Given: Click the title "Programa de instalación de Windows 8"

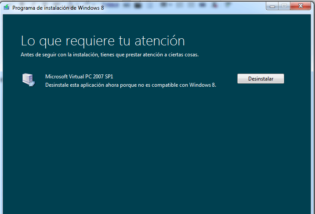Looking at the screenshot, I should point(58,8).
